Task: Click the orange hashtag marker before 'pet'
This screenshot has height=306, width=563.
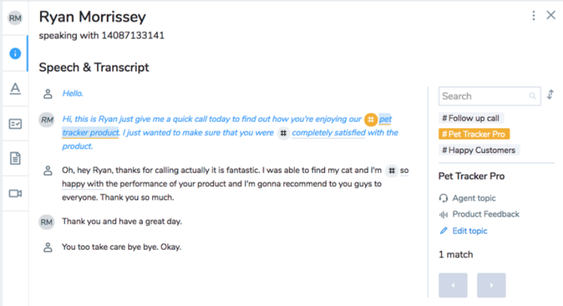Action: click(x=371, y=119)
